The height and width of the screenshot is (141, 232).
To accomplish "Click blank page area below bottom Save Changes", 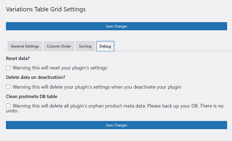I will point(116,136).
